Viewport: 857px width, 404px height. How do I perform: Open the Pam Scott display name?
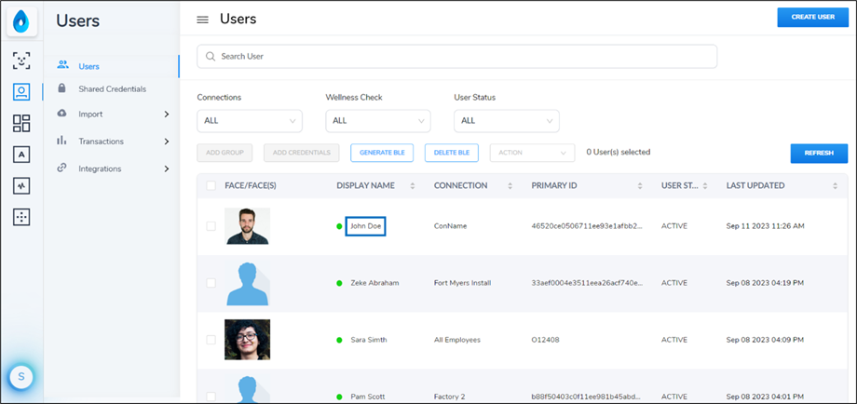tap(368, 397)
